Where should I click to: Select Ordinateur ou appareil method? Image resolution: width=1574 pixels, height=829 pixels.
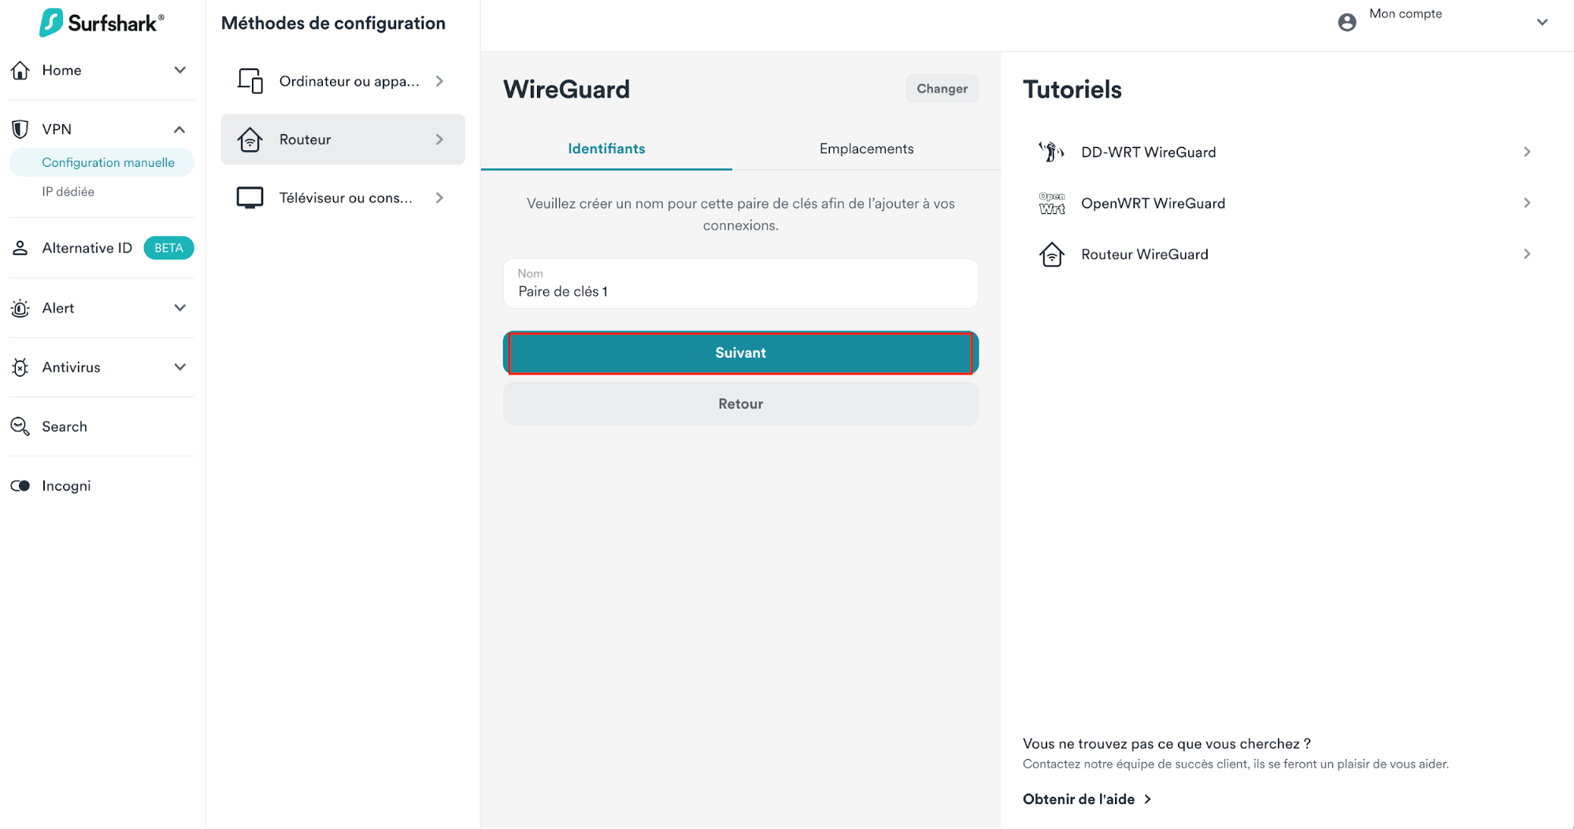(x=343, y=81)
